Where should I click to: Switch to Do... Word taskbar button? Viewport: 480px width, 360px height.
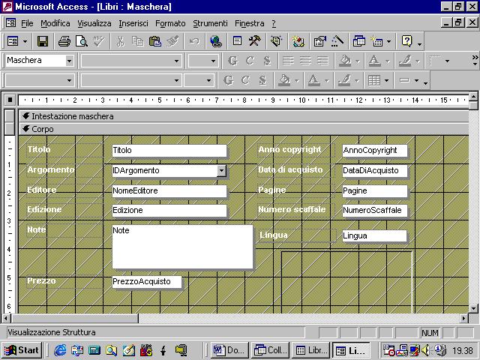point(229,350)
